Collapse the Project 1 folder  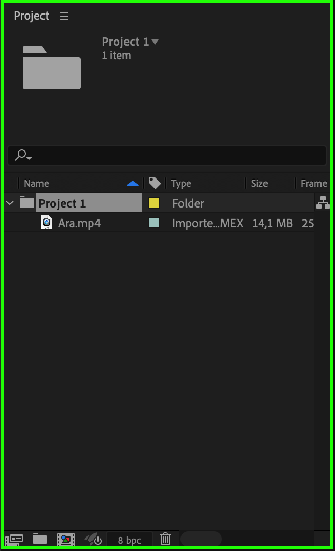coord(10,203)
